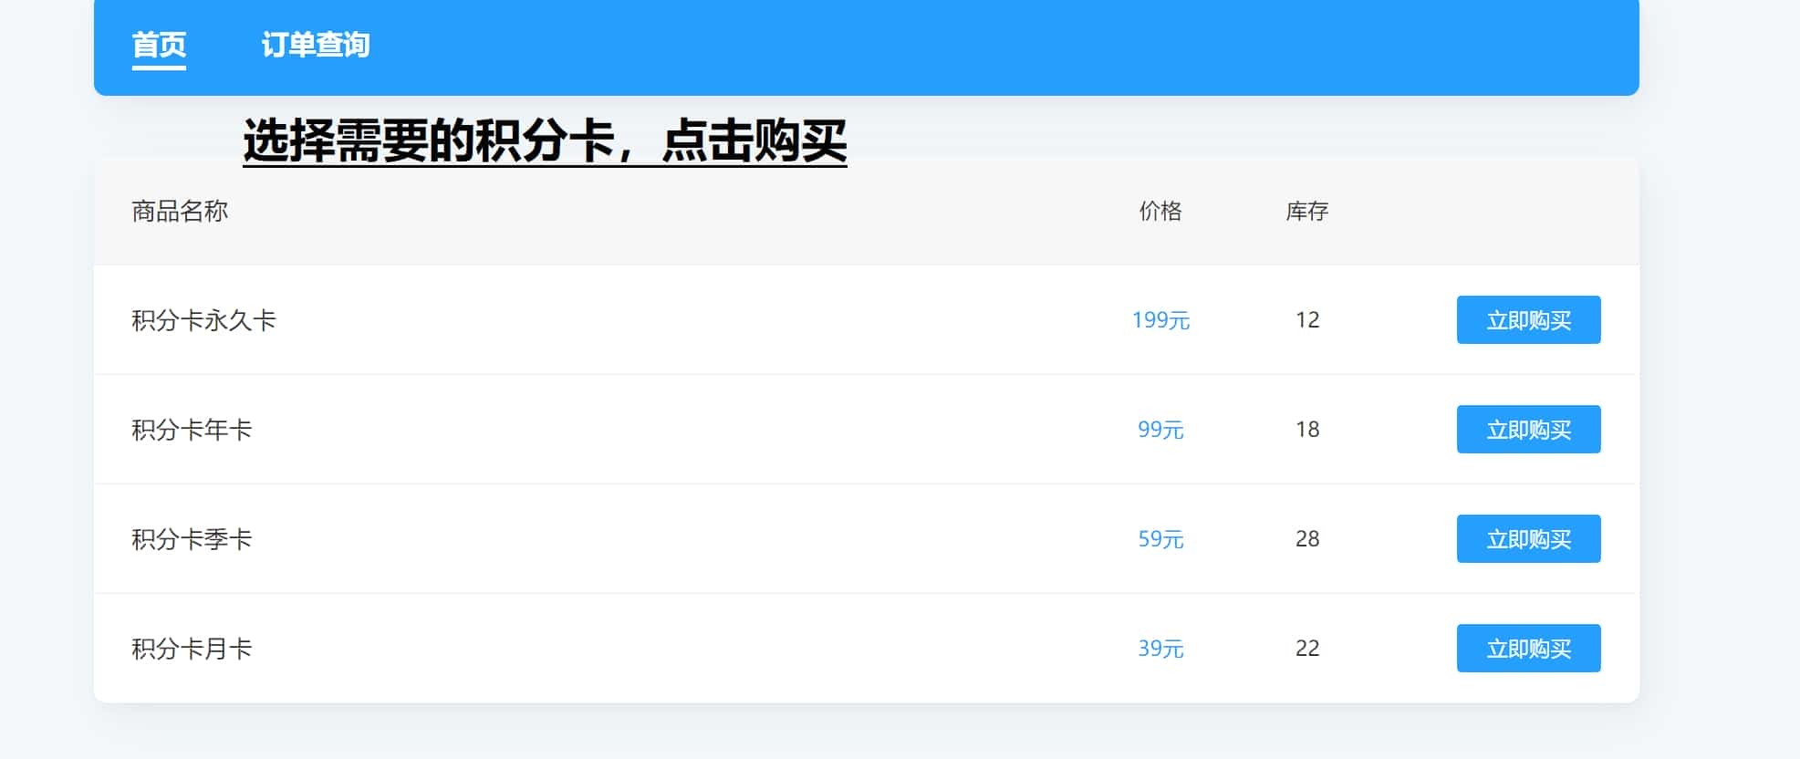Click the 积分卡年卡 product name
Screen dimensions: 1800x759
(x=192, y=430)
